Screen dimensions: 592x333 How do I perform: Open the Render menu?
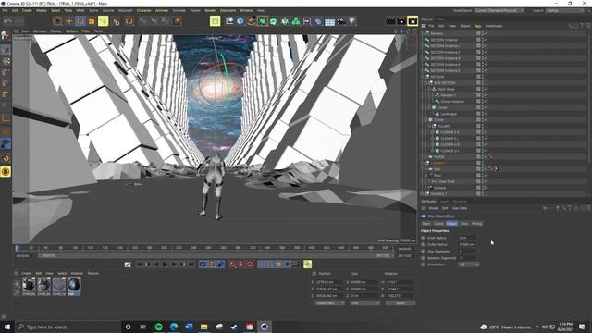pos(210,10)
